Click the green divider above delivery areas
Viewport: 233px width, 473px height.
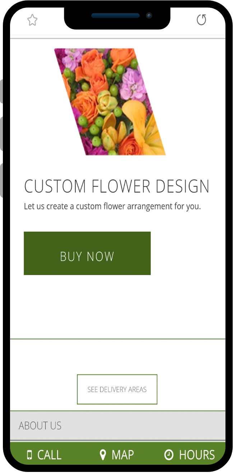(118, 339)
